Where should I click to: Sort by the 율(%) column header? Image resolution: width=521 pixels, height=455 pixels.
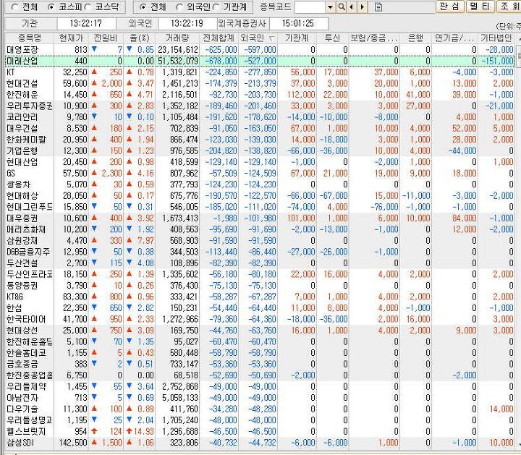coord(139,38)
